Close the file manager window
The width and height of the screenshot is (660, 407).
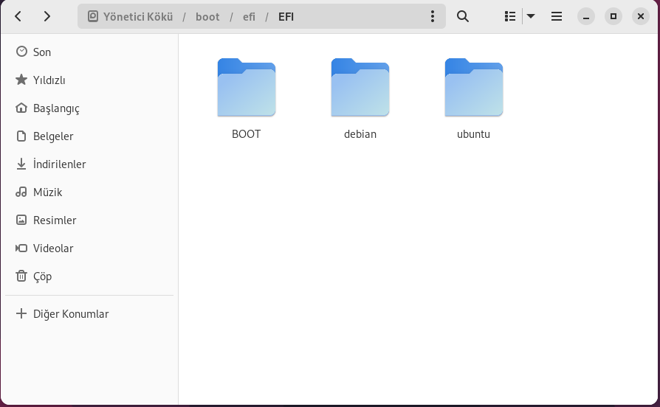click(x=641, y=16)
